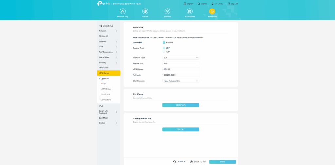335x165 pixels.
Task: Click the BACK TO TOP link text
Action: click(200, 162)
